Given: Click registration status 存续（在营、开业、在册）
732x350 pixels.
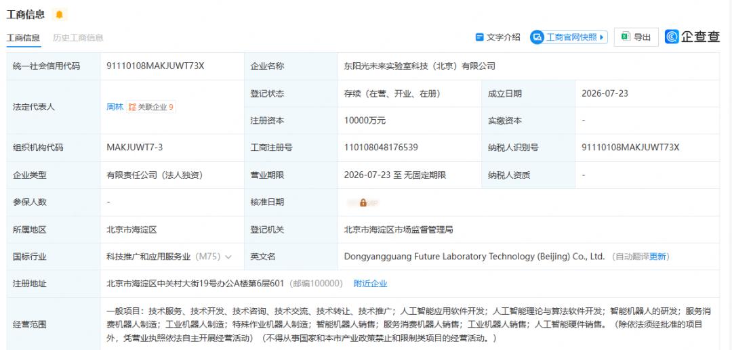Looking at the screenshot, I should [392, 93].
